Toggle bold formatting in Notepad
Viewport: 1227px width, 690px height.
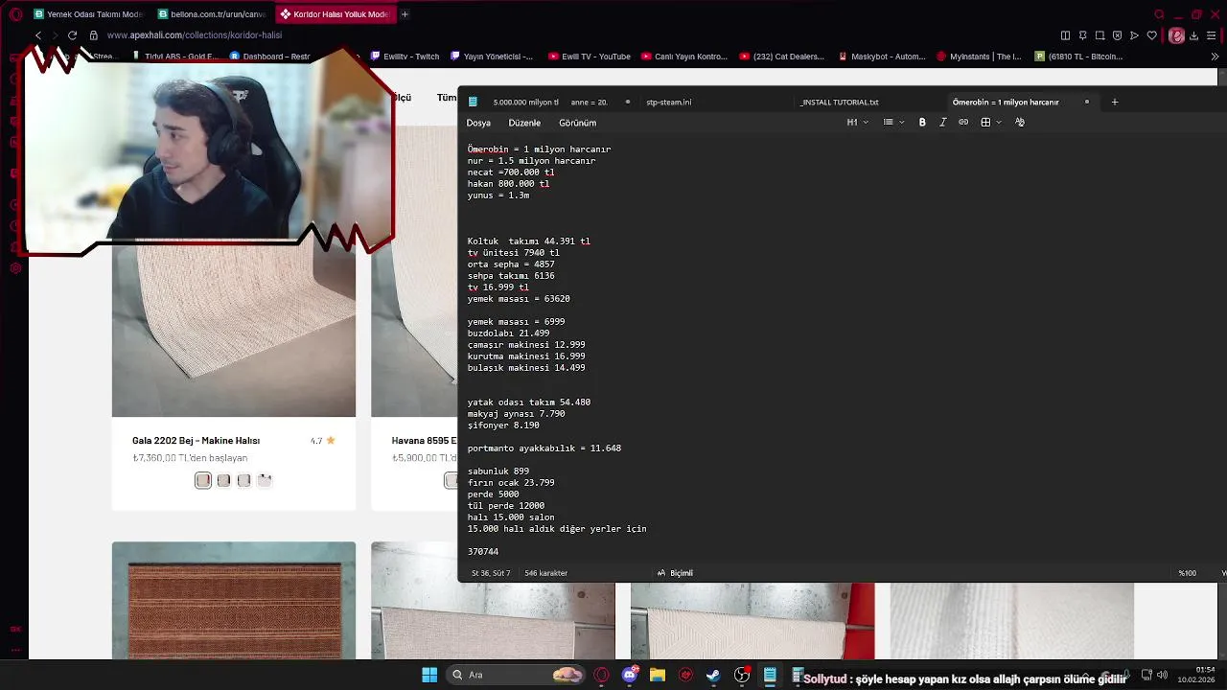pos(922,123)
